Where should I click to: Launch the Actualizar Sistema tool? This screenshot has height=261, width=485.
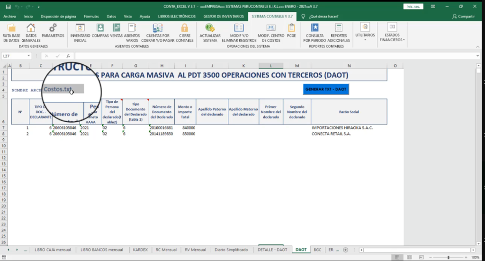(x=210, y=33)
